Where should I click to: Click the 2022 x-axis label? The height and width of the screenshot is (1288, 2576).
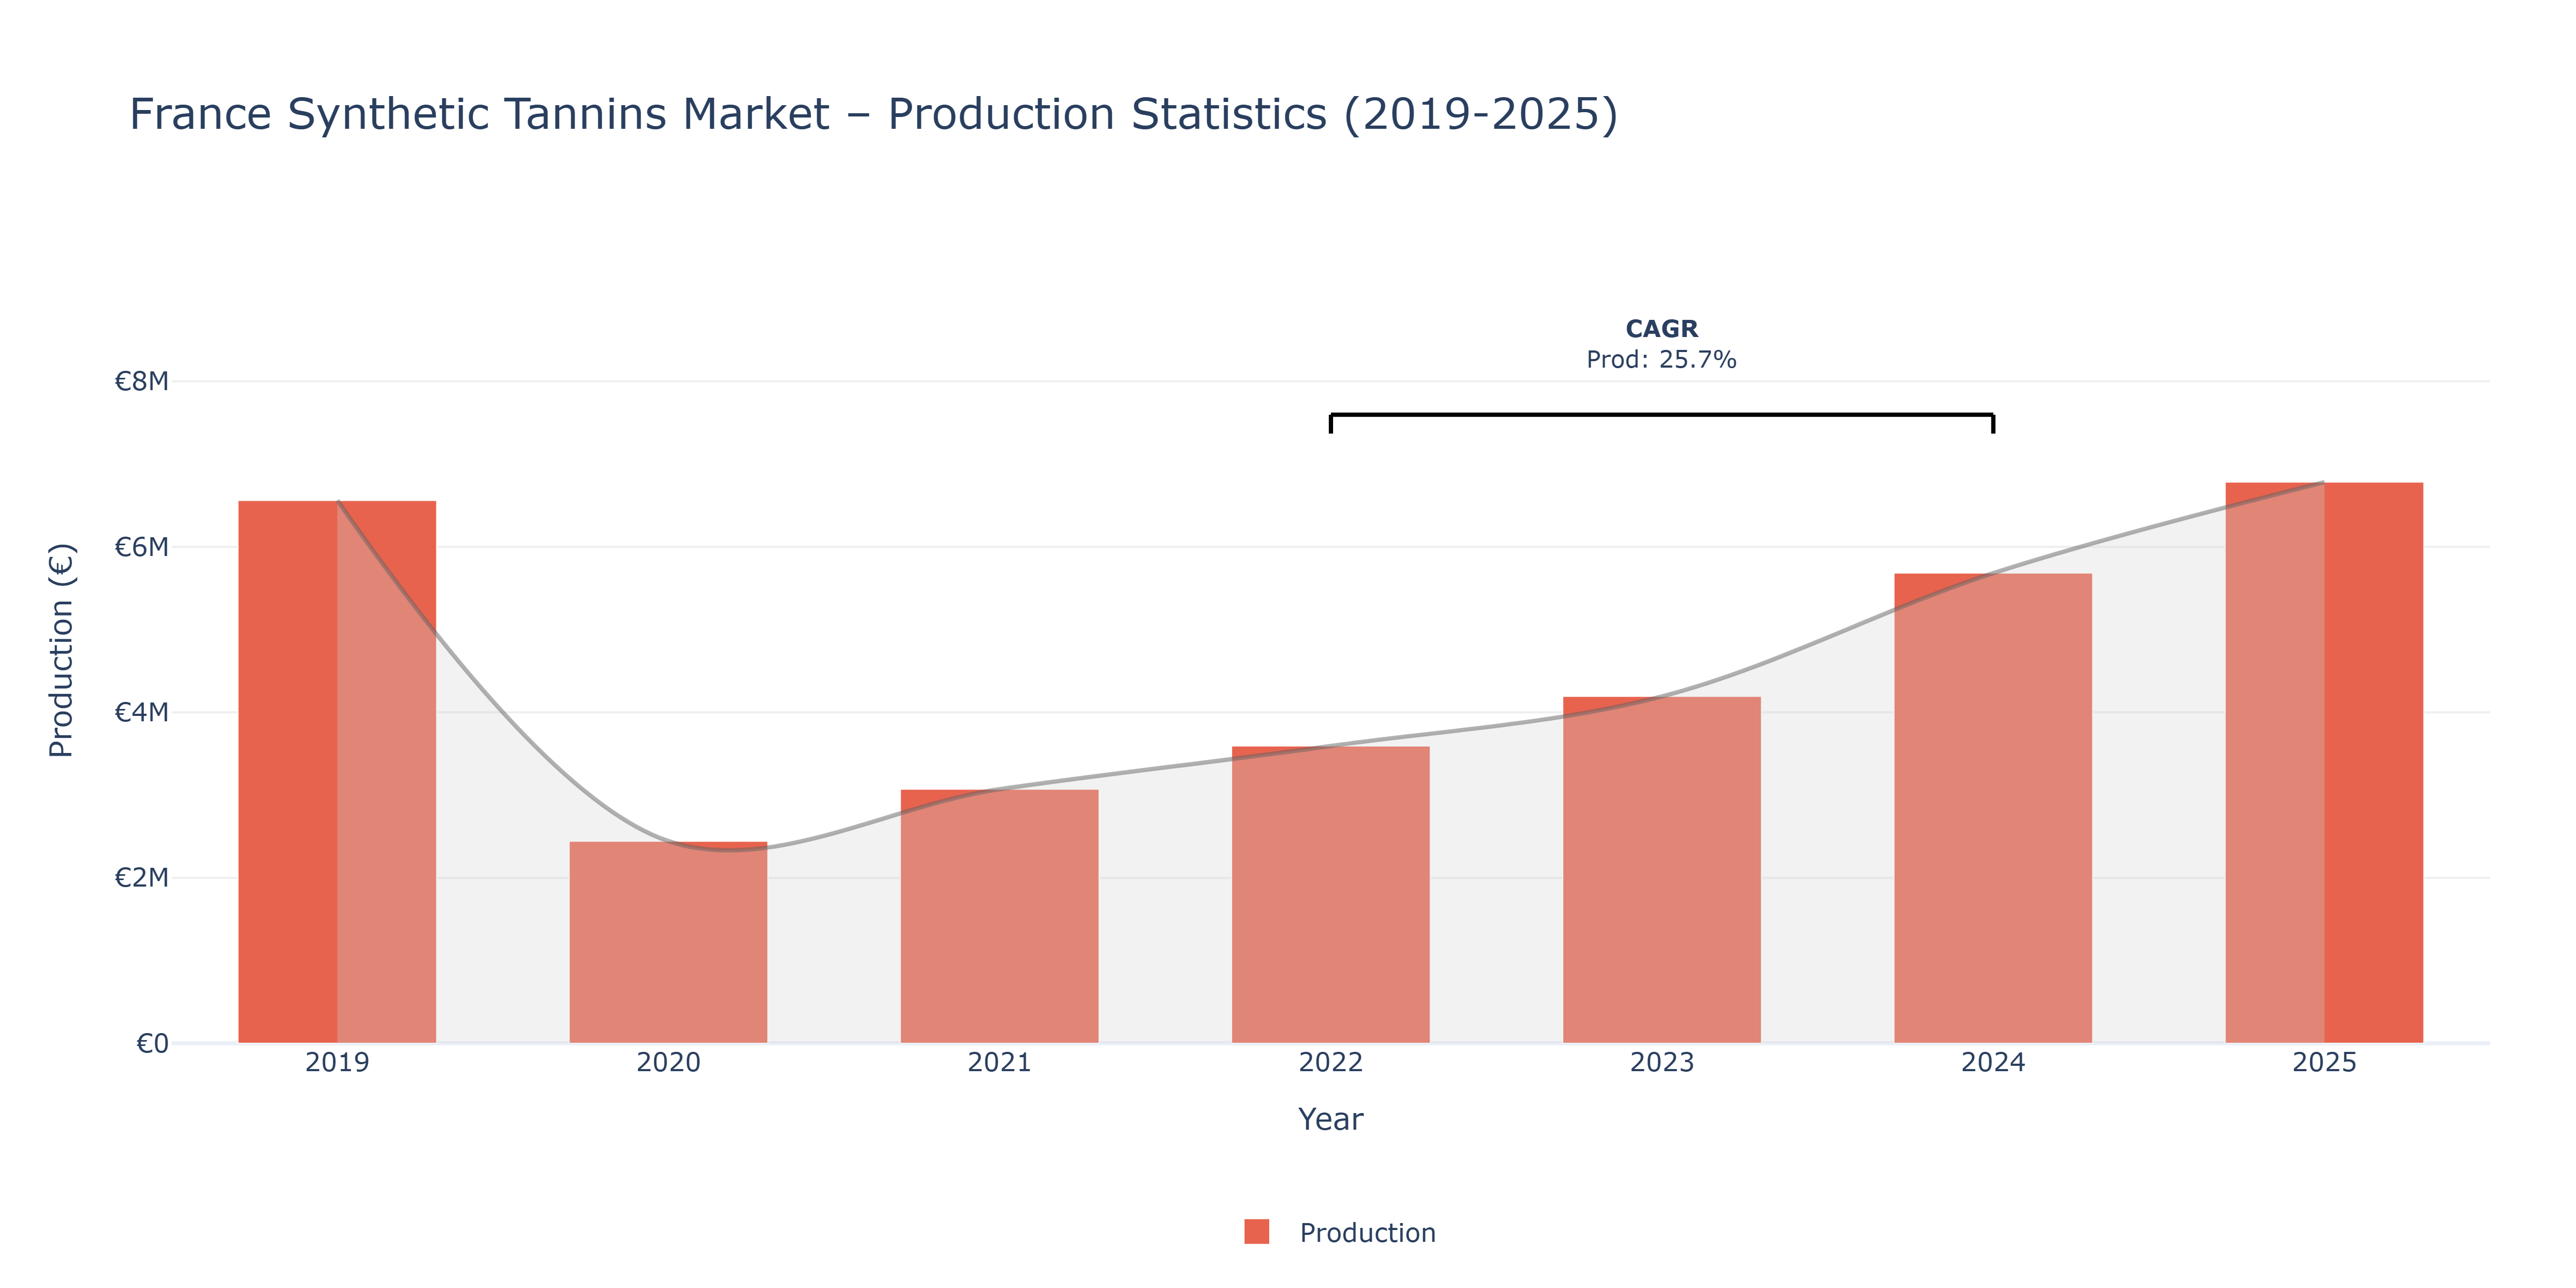click(1330, 1062)
